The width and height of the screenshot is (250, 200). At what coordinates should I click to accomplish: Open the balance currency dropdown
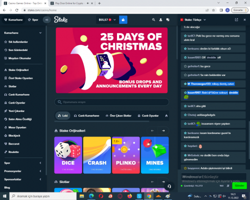[107, 19]
